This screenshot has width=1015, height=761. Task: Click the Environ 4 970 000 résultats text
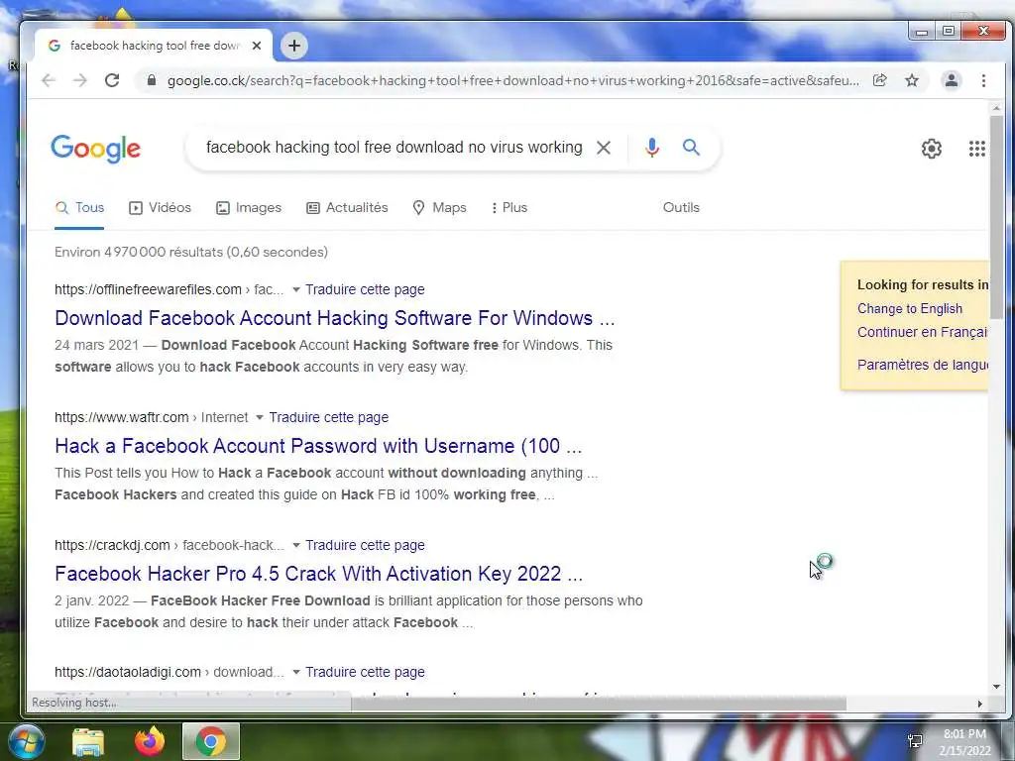191,253
